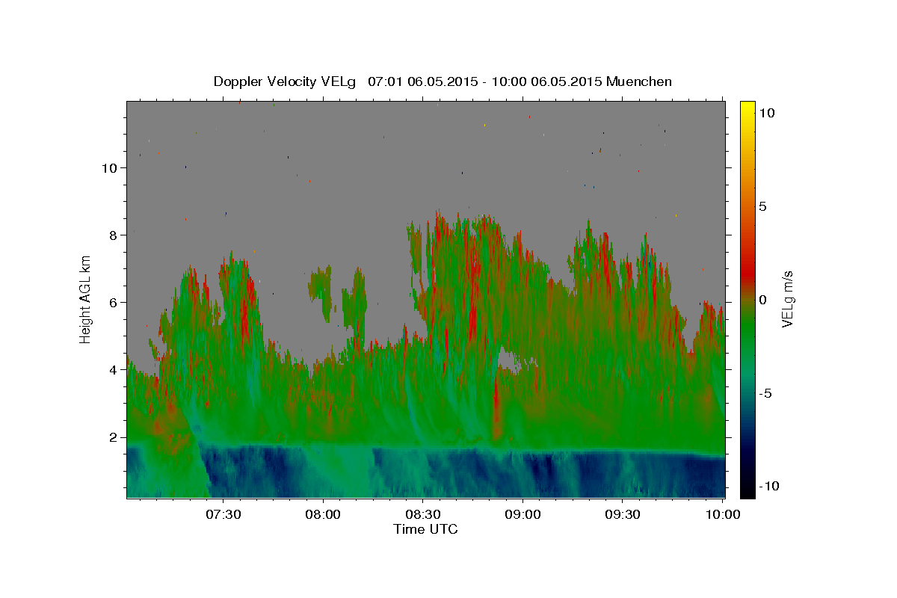Click the colorbar value "0"
The image size is (897, 598).
click(764, 300)
